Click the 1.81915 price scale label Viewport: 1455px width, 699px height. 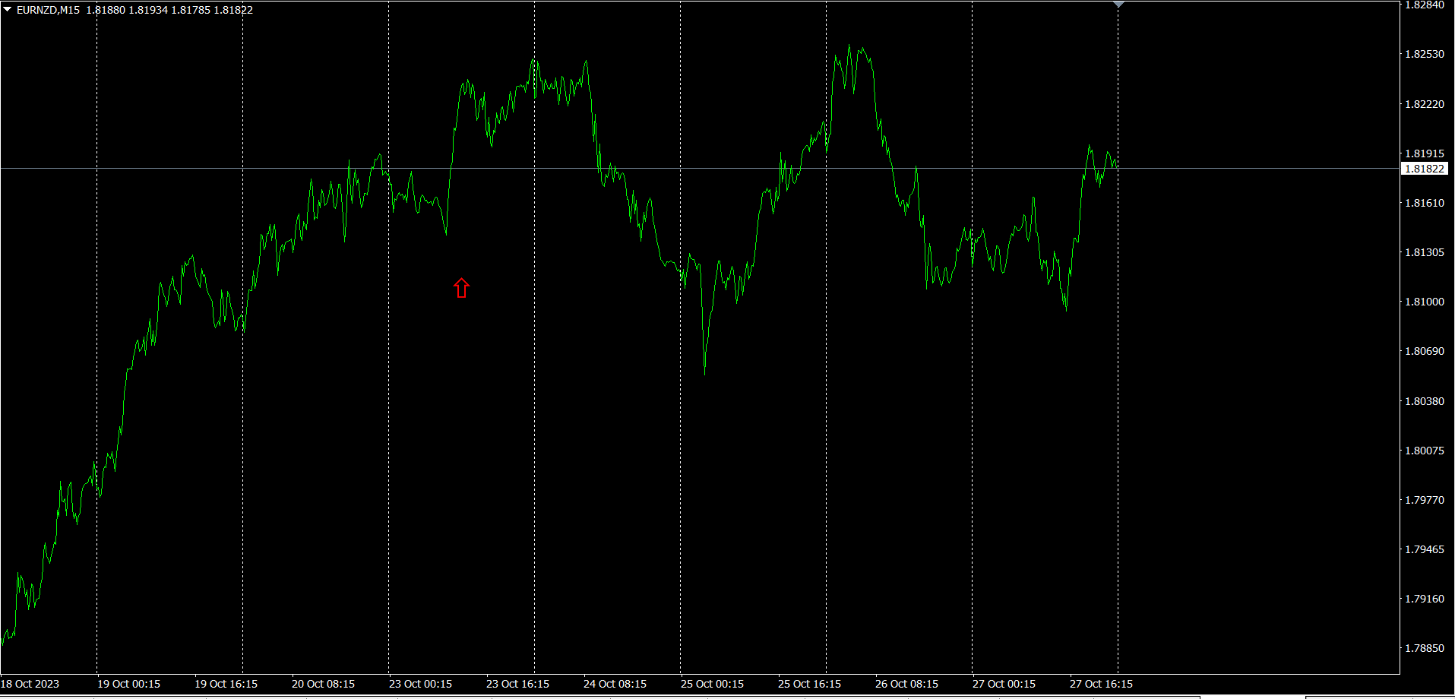coord(1425,153)
